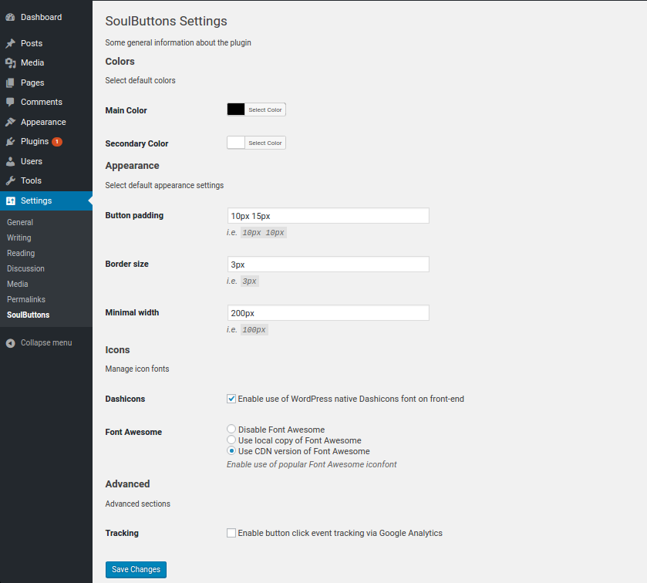The width and height of the screenshot is (647, 583).
Task: Click Select Color for Main Color
Action: (265, 110)
